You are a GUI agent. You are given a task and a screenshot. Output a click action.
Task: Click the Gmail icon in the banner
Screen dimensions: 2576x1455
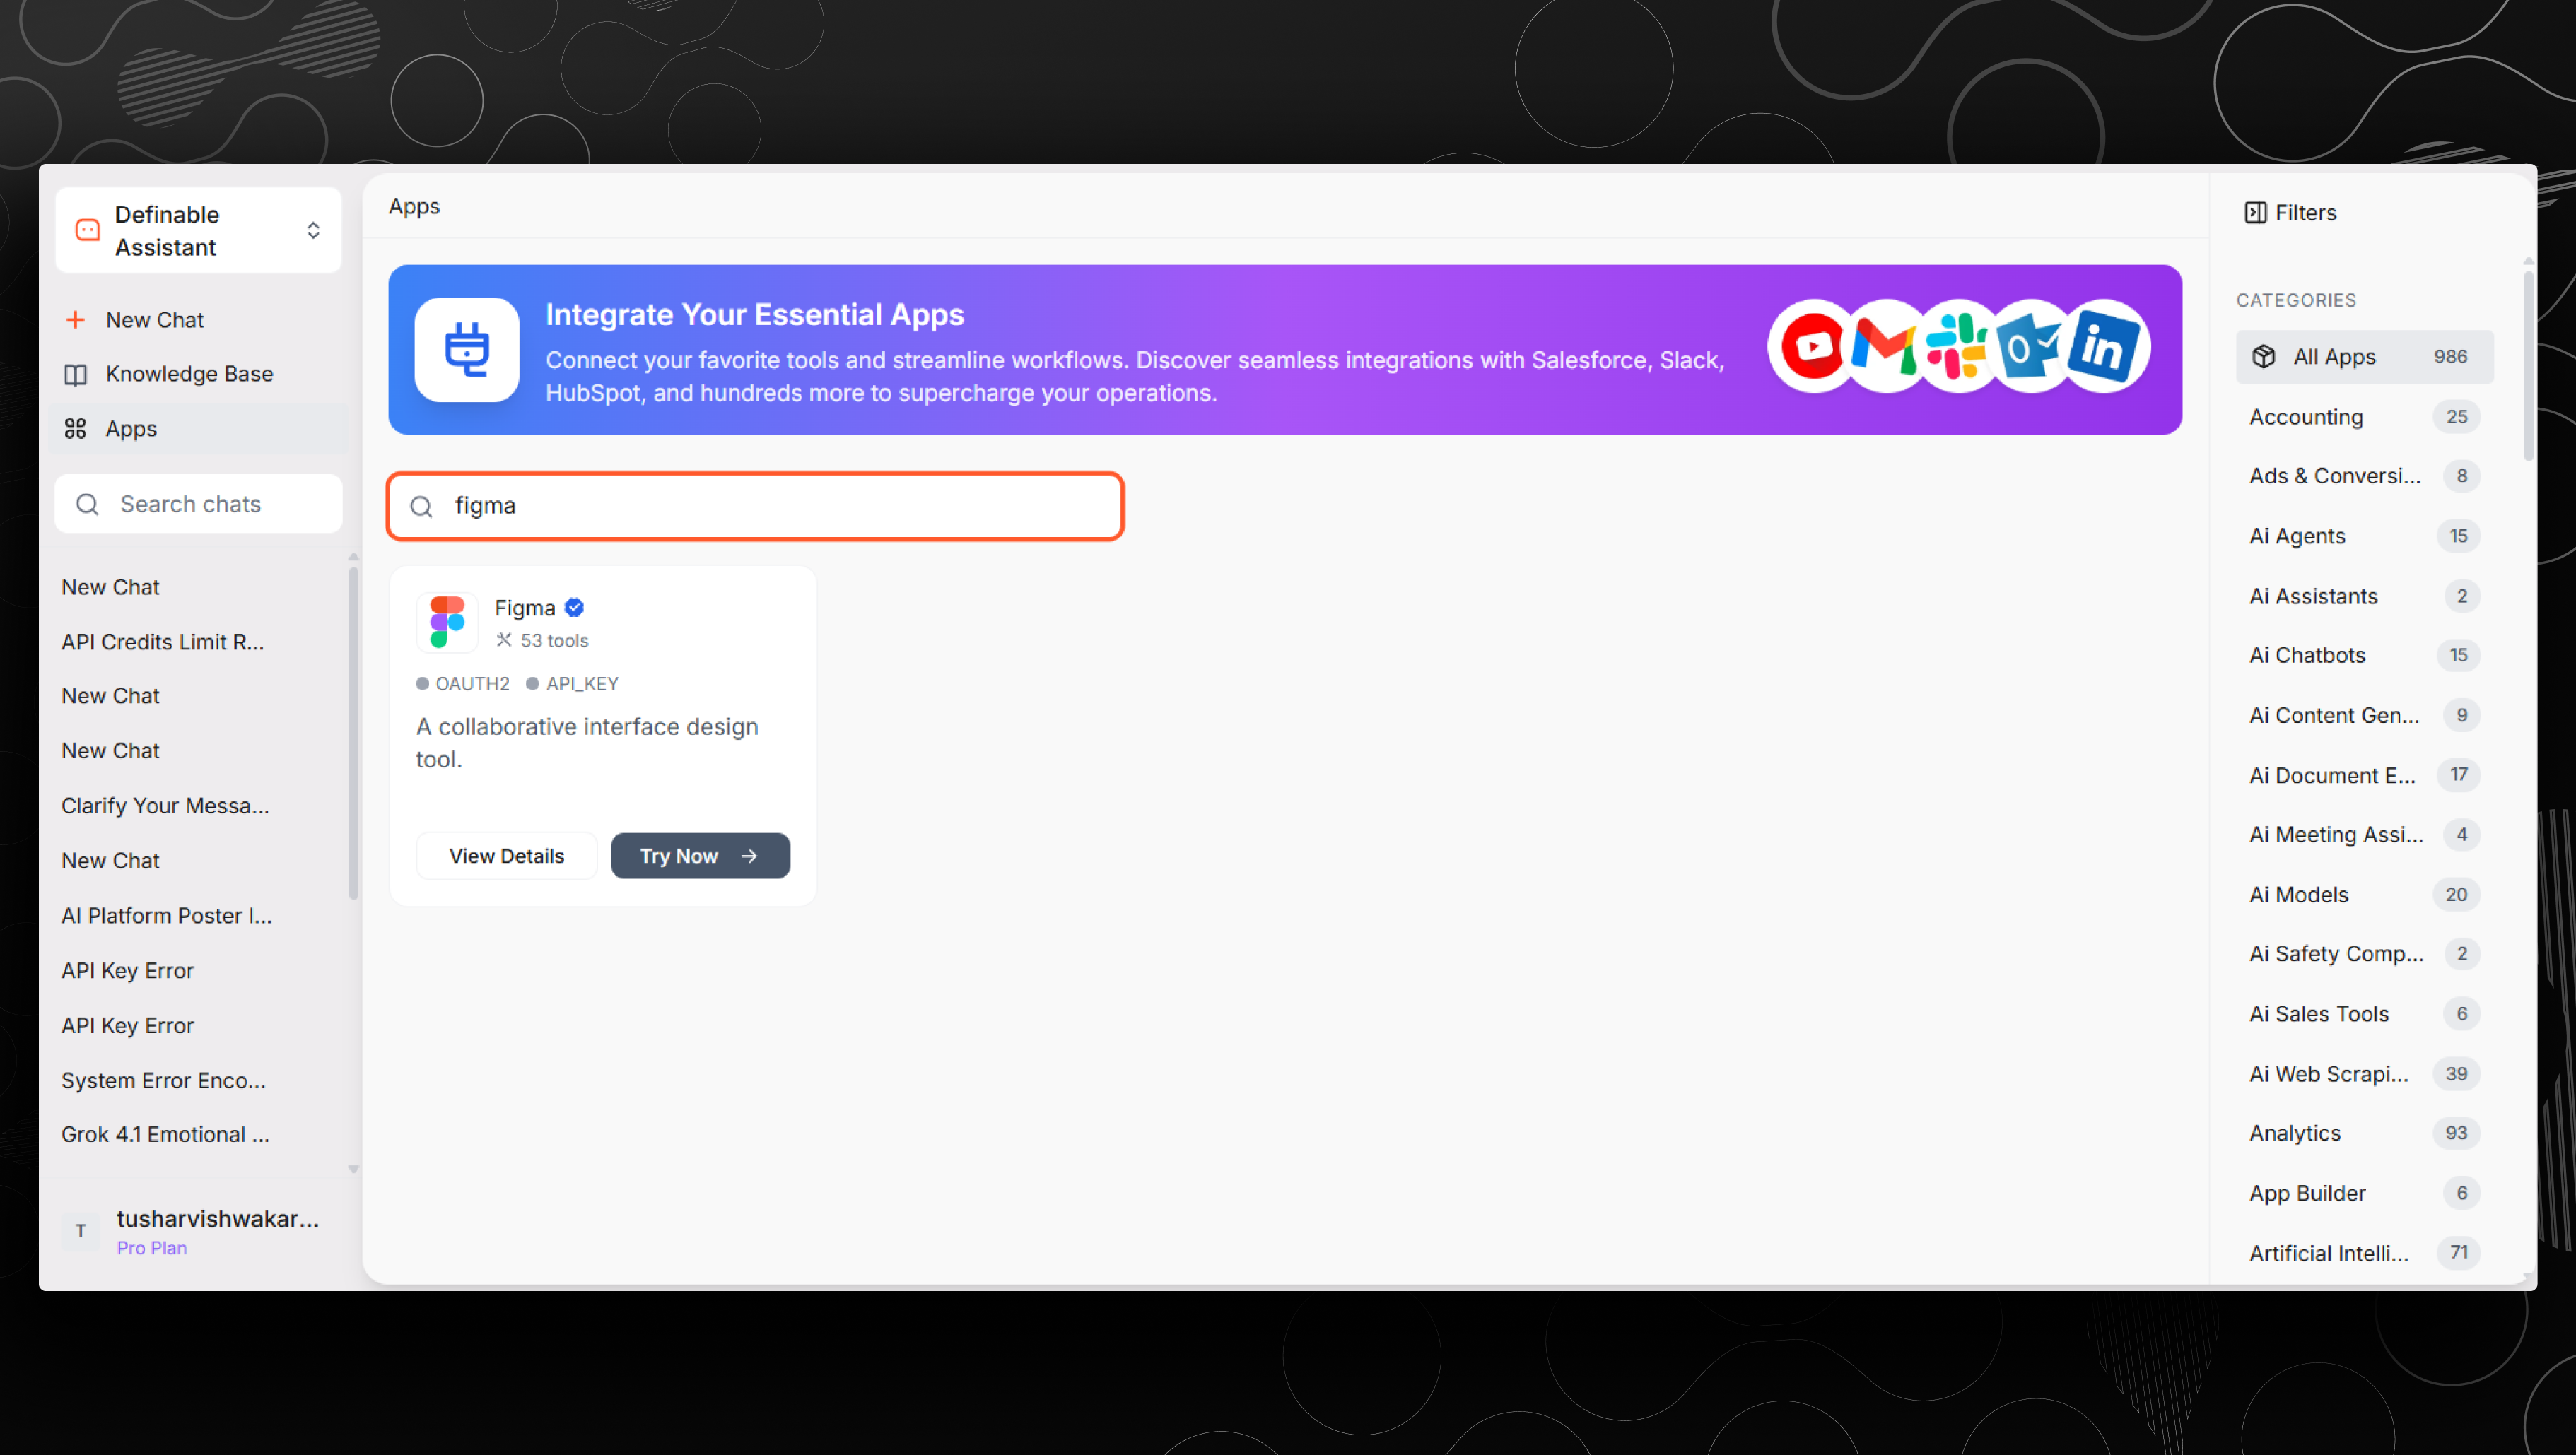coord(1884,347)
